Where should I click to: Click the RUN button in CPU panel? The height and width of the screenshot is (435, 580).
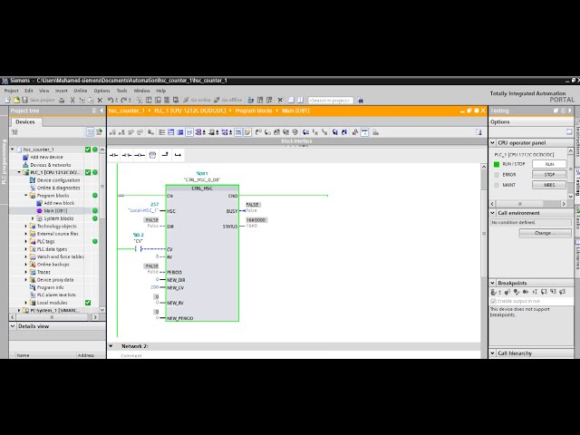(549, 164)
